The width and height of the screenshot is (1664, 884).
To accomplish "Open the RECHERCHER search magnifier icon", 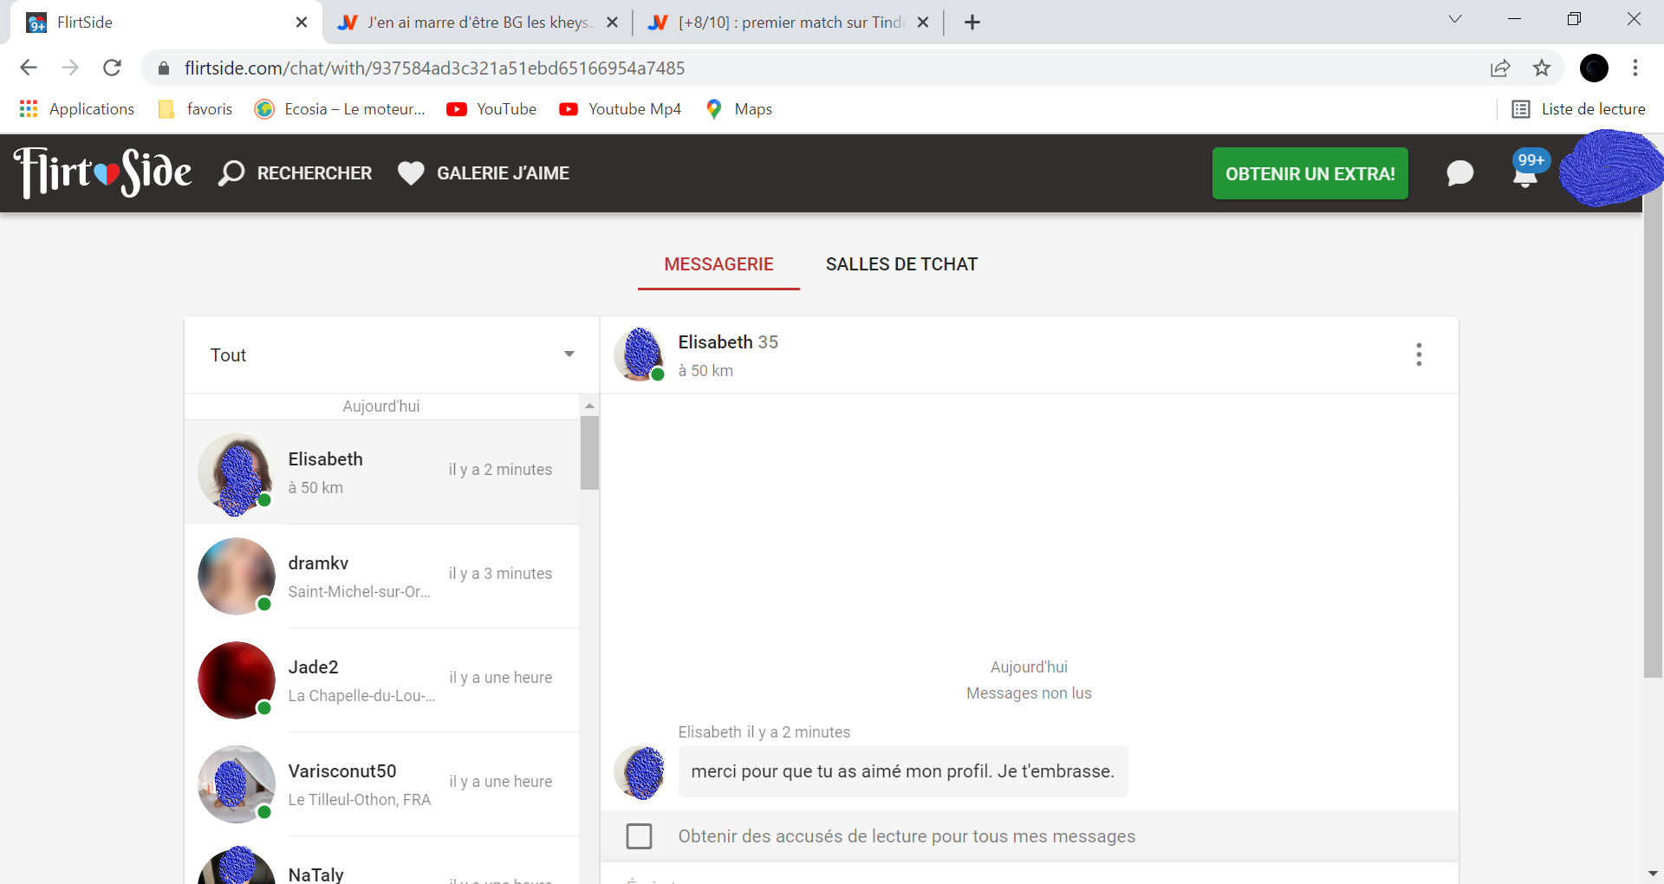I will click(x=231, y=173).
